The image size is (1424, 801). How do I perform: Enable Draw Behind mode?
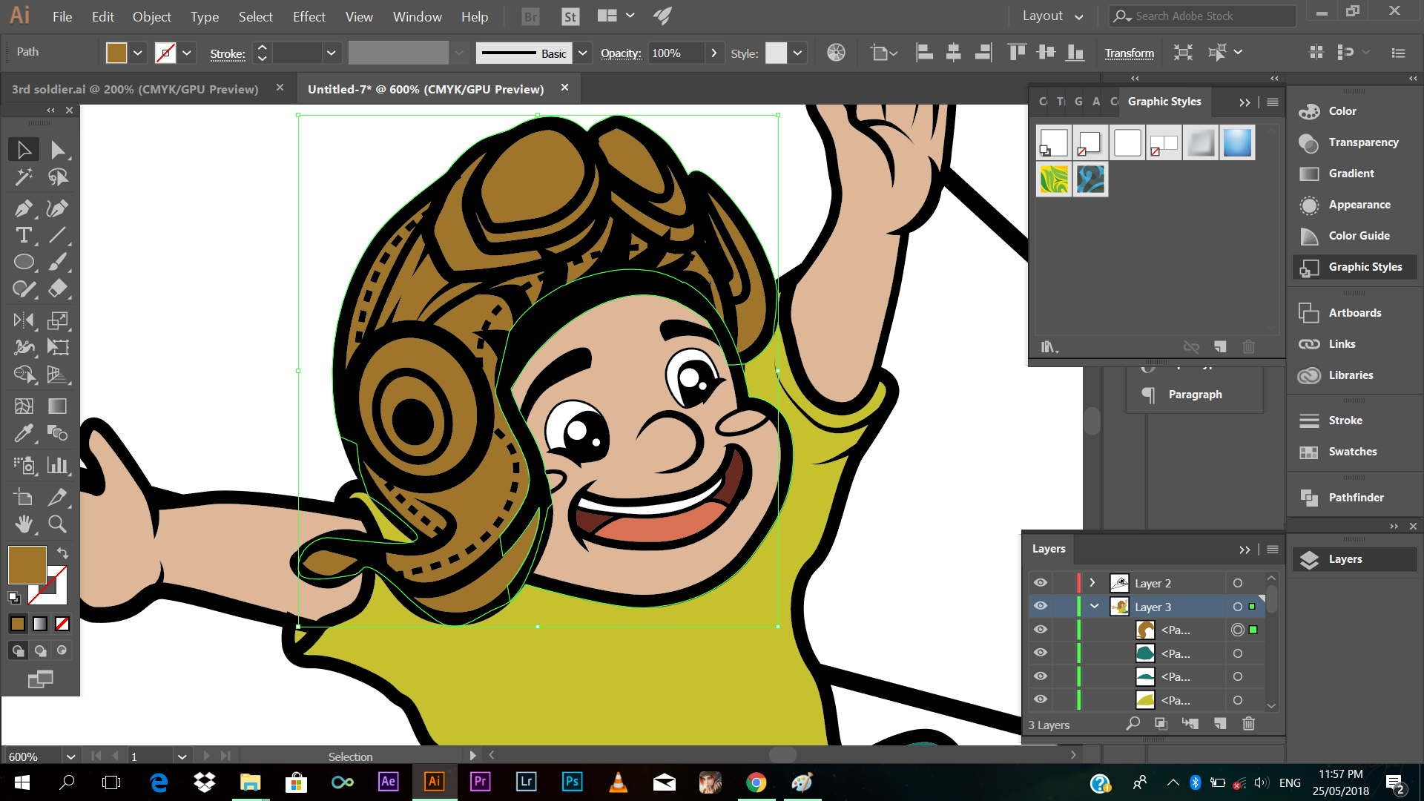pyautogui.click(x=40, y=650)
